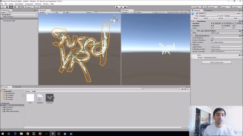Toggle Local handle rotation button
243x136 pixels.
pyautogui.click(x=36, y=7)
